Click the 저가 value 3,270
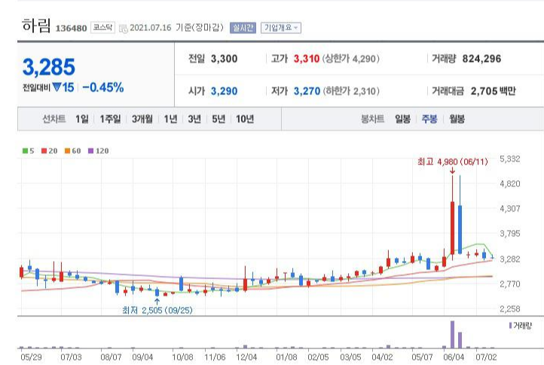Image resolution: width=544 pixels, height=365 pixels. point(307,91)
